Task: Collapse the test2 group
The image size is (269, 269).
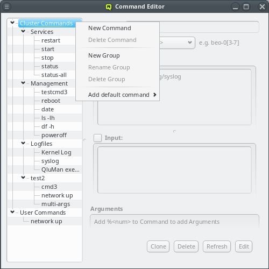Action: (x=23, y=178)
